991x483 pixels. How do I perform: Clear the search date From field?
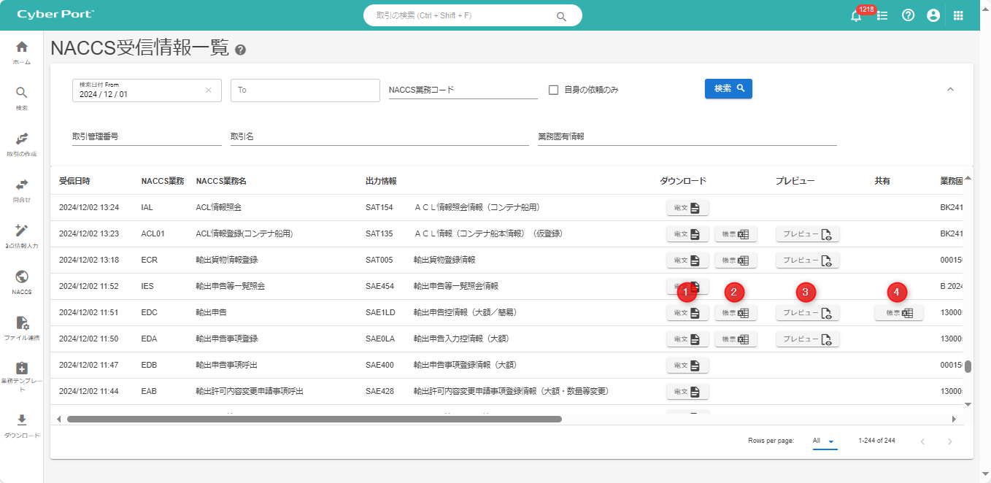209,90
